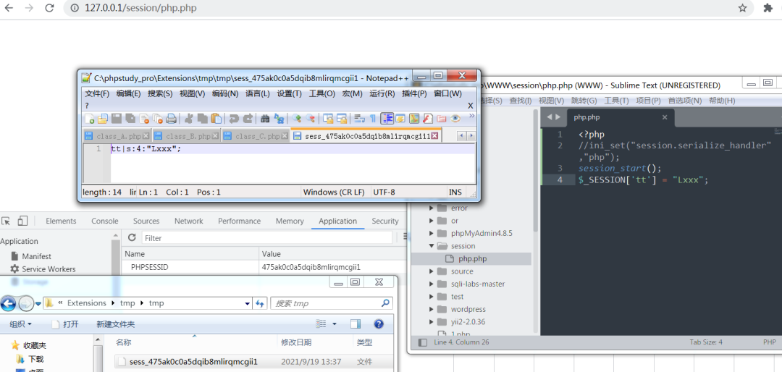Click the Folder as Workspace icon in Notepad++
782x372 pixels.
pyautogui.click(x=442, y=119)
